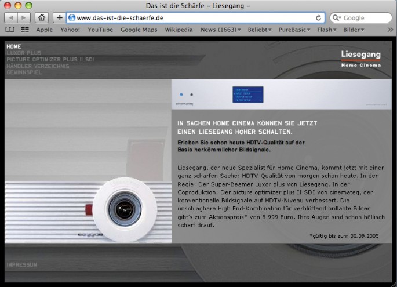Open GEWINNSPIEL menu entry
Image resolution: width=397 pixels, height=287 pixels.
click(x=24, y=72)
